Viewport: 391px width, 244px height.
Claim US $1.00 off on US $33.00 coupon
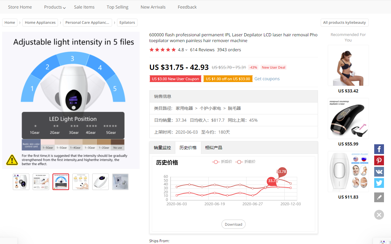pyautogui.click(x=228, y=79)
